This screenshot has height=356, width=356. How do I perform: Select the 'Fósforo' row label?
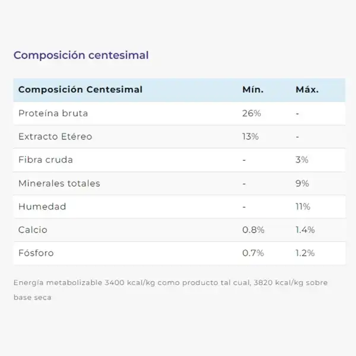click(x=36, y=253)
